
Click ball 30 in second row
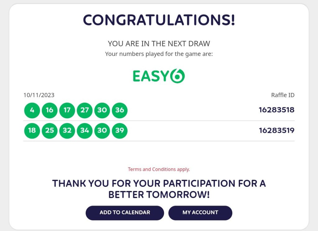[x=102, y=131]
